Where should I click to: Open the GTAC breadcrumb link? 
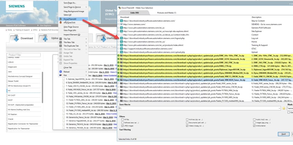[x=35, y=30]
